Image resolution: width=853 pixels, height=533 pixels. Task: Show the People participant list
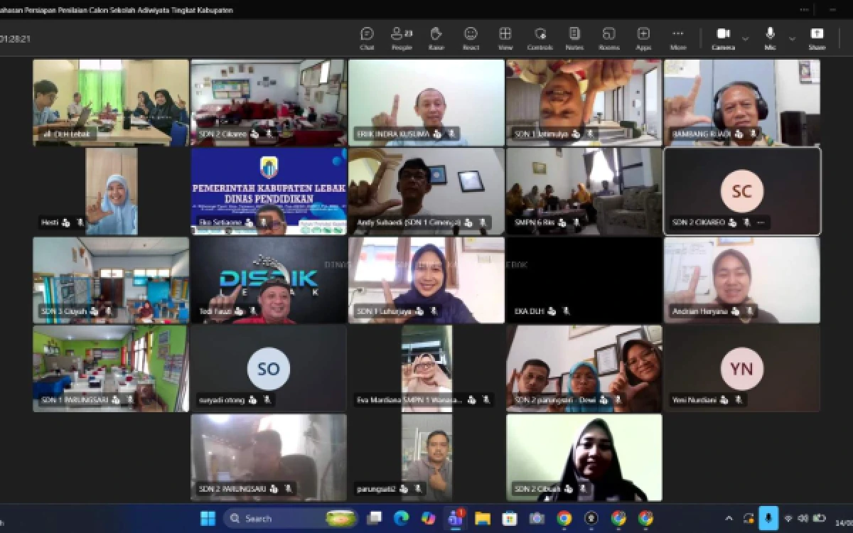tap(402, 38)
